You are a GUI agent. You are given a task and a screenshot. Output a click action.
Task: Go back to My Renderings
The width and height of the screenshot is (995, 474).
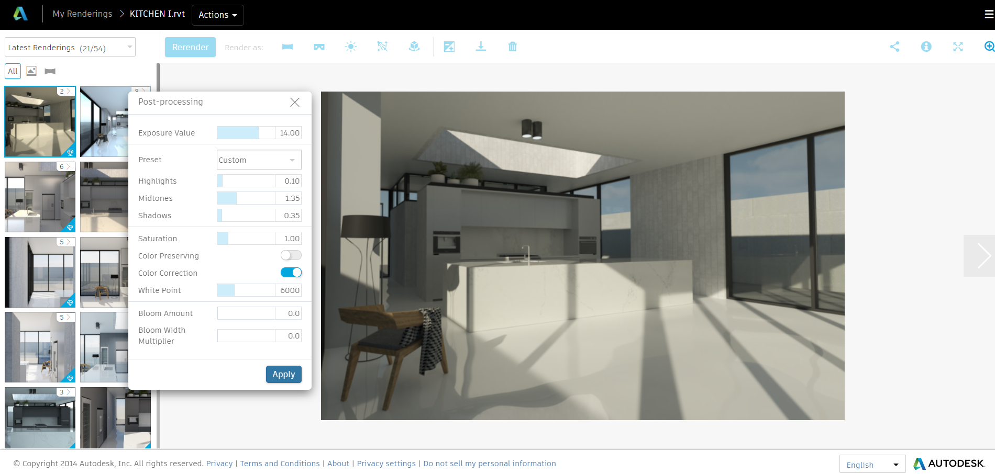pyautogui.click(x=82, y=14)
